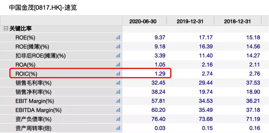Click 资产负债率 value 73.68

[x=205, y=119]
